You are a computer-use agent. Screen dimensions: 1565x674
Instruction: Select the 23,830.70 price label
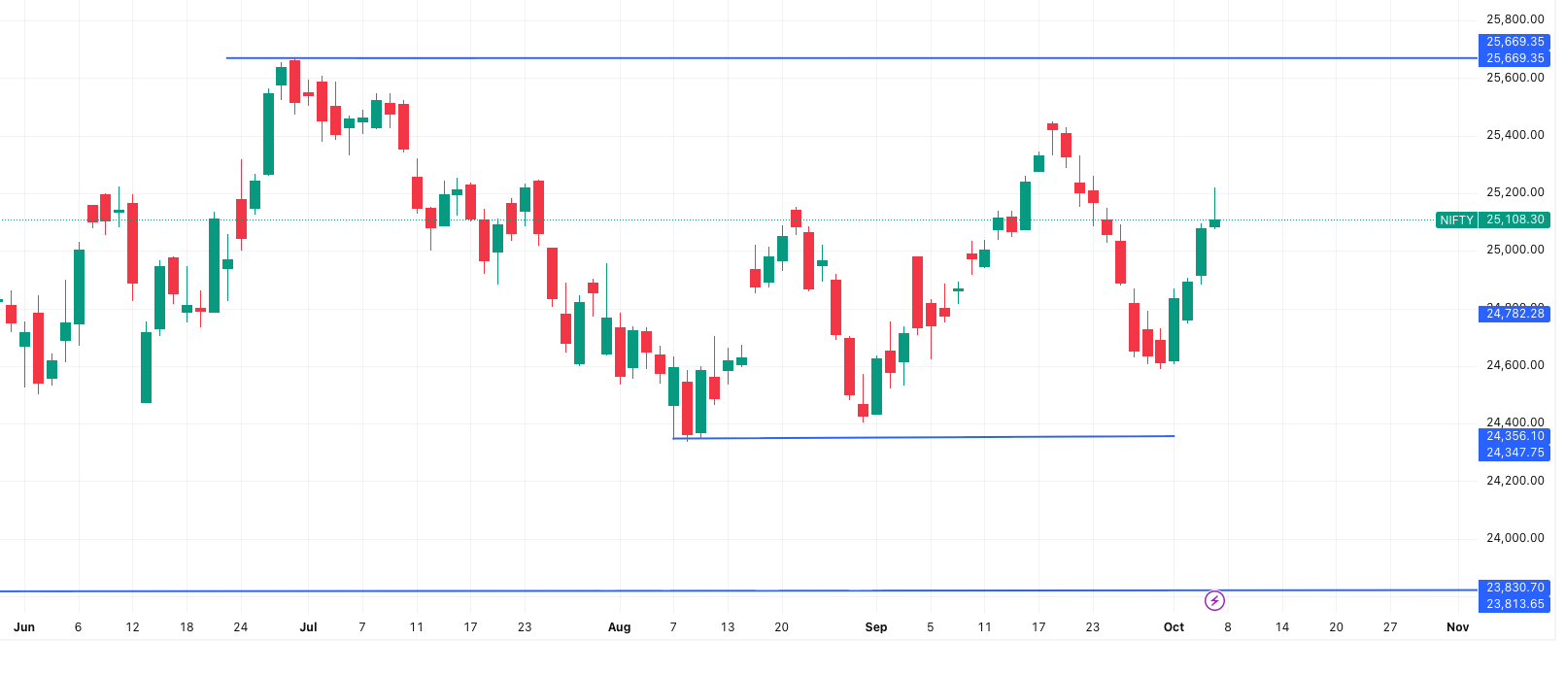(1514, 588)
